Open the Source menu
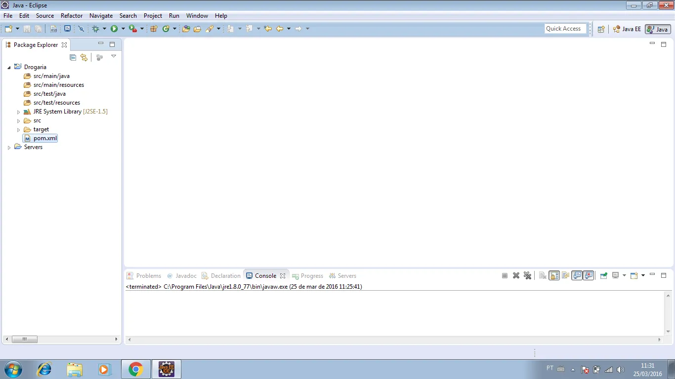Image resolution: width=675 pixels, height=379 pixels. (45, 16)
